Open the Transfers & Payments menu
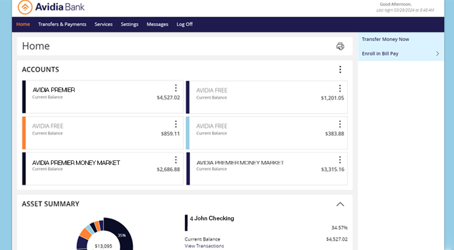This screenshot has width=454, height=250. pyautogui.click(x=62, y=24)
